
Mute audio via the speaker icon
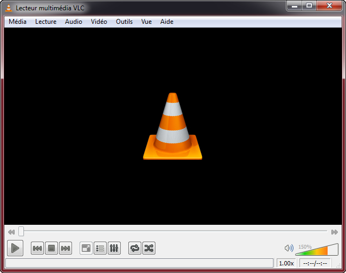(289, 248)
